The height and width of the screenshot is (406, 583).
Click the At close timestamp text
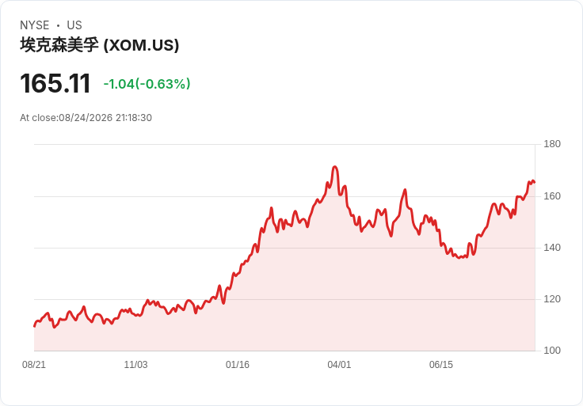pos(86,118)
